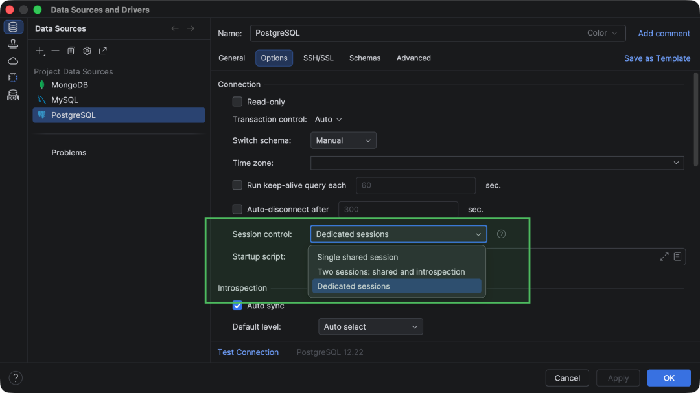Screen dimensions: 700x393
Task: Open the DDL mappings sidebar icon
Action: pos(13,95)
